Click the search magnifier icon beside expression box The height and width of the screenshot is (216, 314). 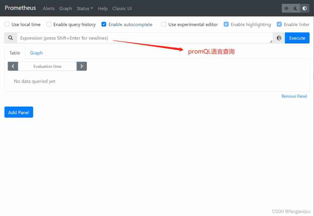coord(11,38)
